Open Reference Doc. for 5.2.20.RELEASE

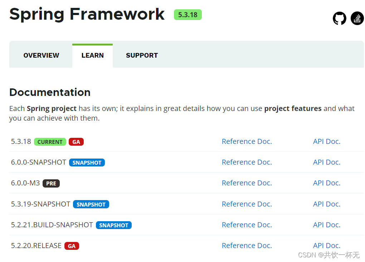tap(247, 246)
